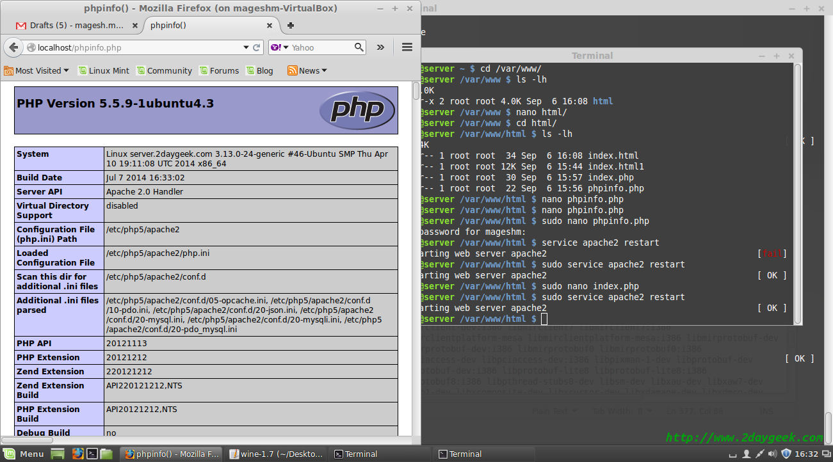This screenshot has width=833, height=462.
Task: Expand the News feed bookmark dropdown
Action: pos(307,70)
